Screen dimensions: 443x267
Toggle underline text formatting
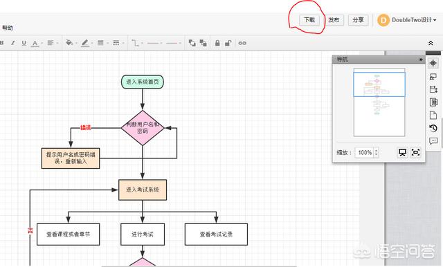click(x=24, y=43)
